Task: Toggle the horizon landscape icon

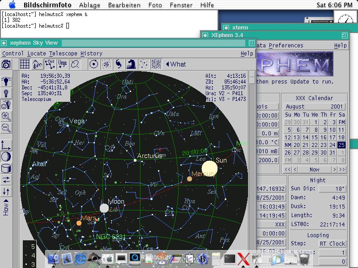Action: [37, 64]
